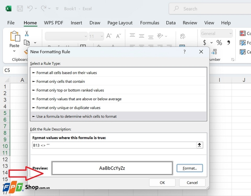Click the Copy icon

[x=27, y=43]
